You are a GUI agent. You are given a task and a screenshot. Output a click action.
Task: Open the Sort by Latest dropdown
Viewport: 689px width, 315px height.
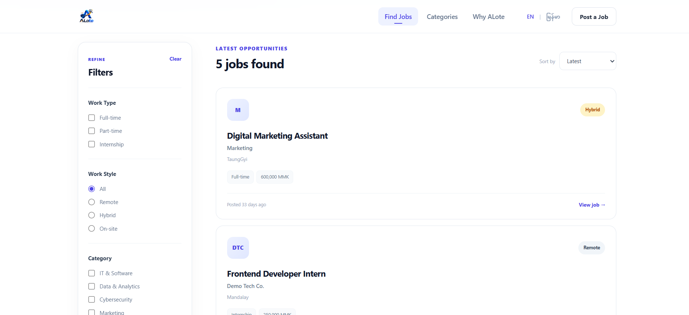587,61
